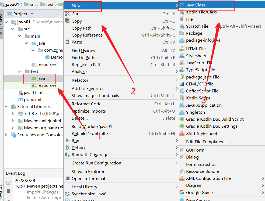Open Local History submenu
The image size is (265, 201).
[121, 187]
